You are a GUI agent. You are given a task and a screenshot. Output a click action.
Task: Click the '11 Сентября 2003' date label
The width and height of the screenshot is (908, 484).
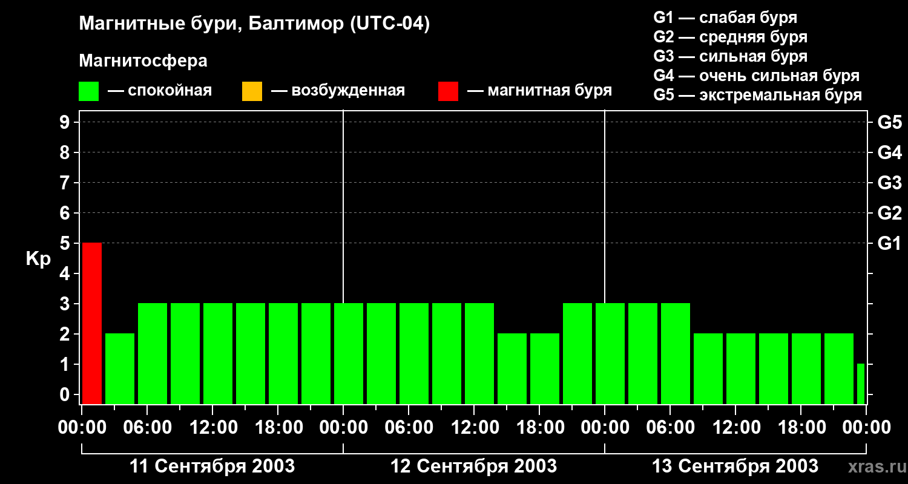pyautogui.click(x=212, y=466)
